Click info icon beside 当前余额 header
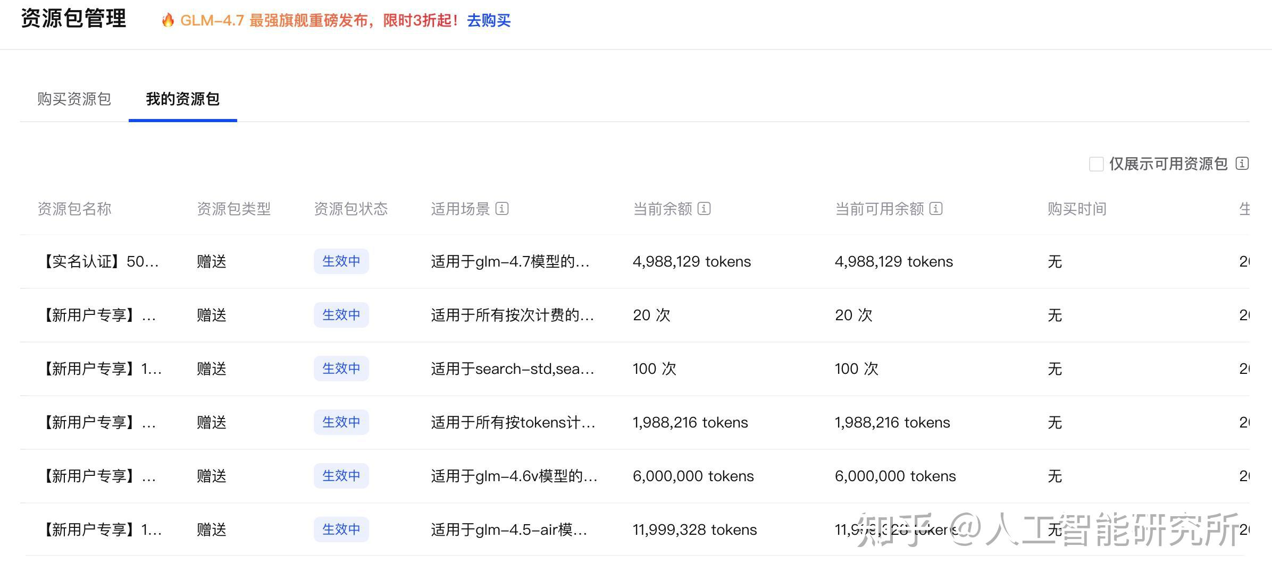The image size is (1272, 581). (x=704, y=209)
